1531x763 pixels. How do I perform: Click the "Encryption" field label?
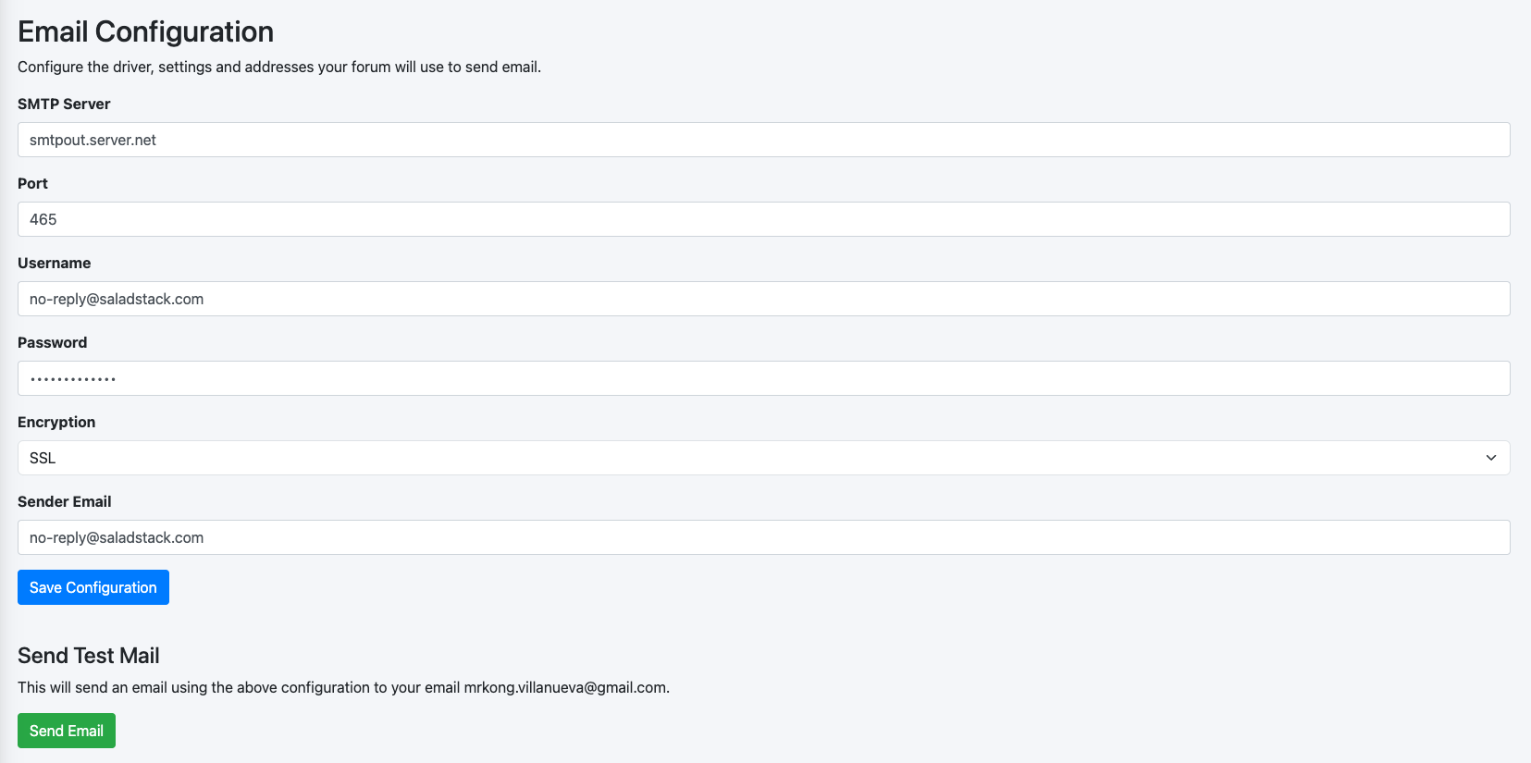[56, 422]
